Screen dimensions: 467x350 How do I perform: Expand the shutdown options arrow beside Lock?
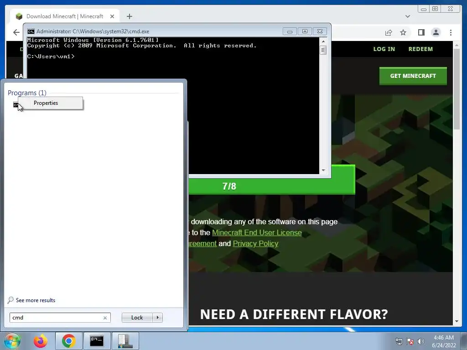pyautogui.click(x=157, y=318)
